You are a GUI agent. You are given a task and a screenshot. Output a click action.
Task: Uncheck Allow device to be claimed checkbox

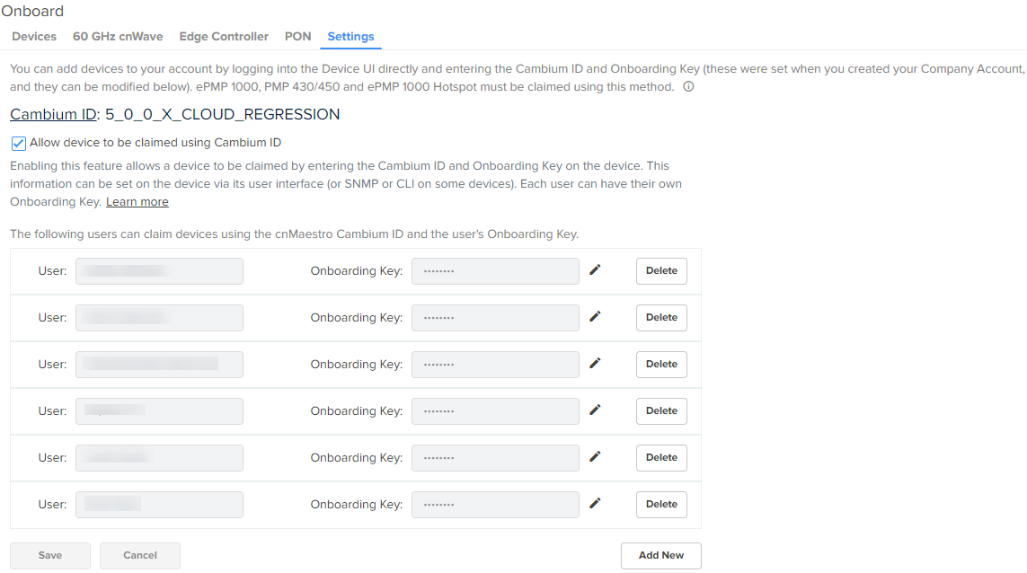(x=18, y=143)
